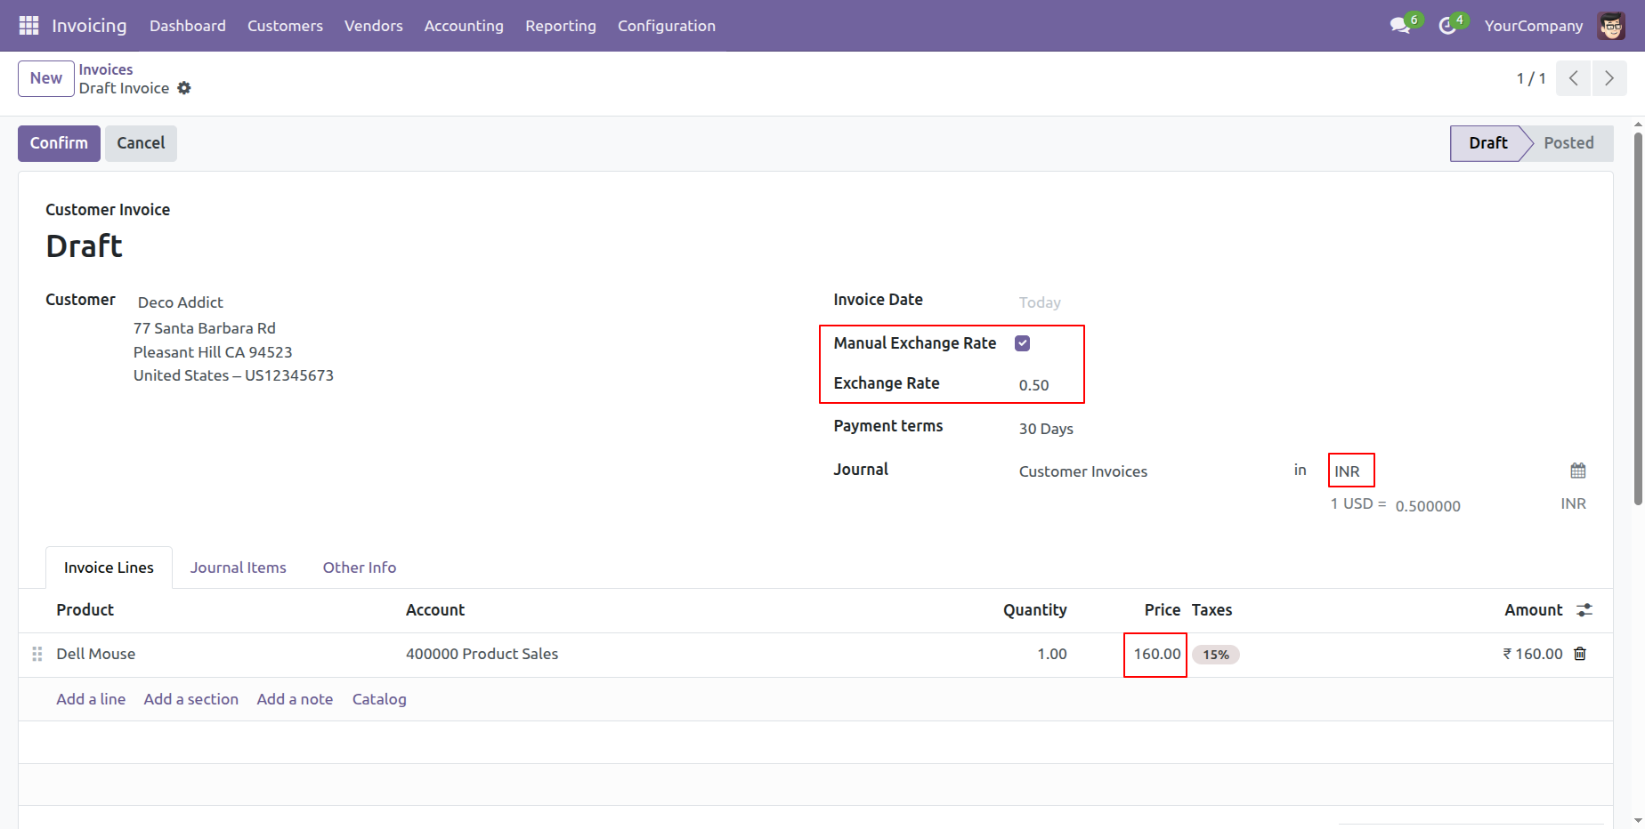
Task: Open the column settings adjust icon
Action: point(1584,610)
